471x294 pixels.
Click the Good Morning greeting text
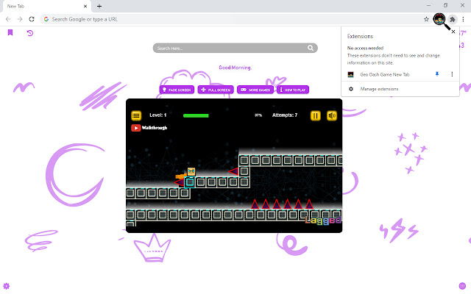235,68
